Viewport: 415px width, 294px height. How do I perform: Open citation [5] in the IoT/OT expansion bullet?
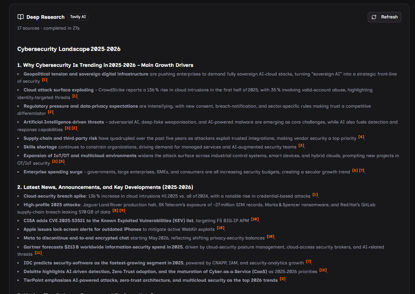62,161
